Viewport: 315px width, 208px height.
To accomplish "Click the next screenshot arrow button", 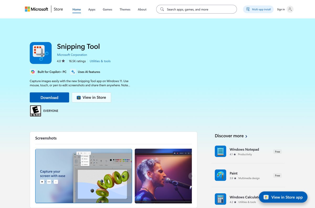I will point(192,176).
